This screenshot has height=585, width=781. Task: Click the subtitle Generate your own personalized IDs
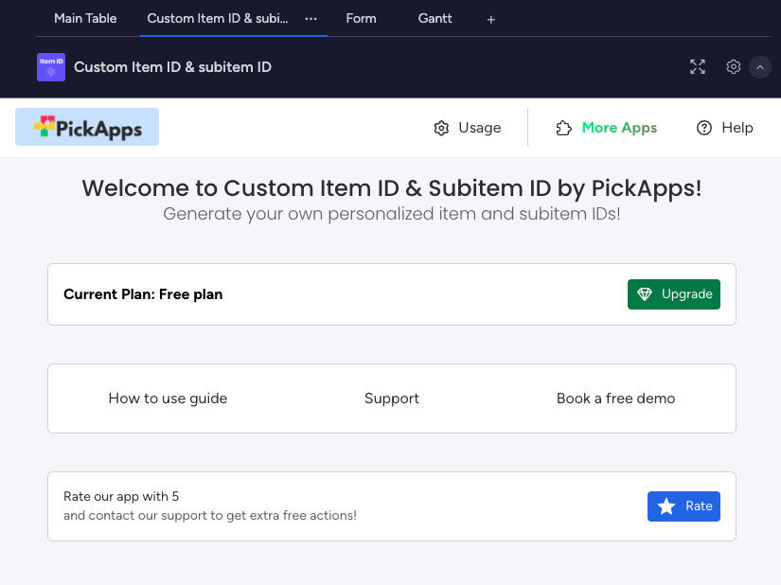392,214
